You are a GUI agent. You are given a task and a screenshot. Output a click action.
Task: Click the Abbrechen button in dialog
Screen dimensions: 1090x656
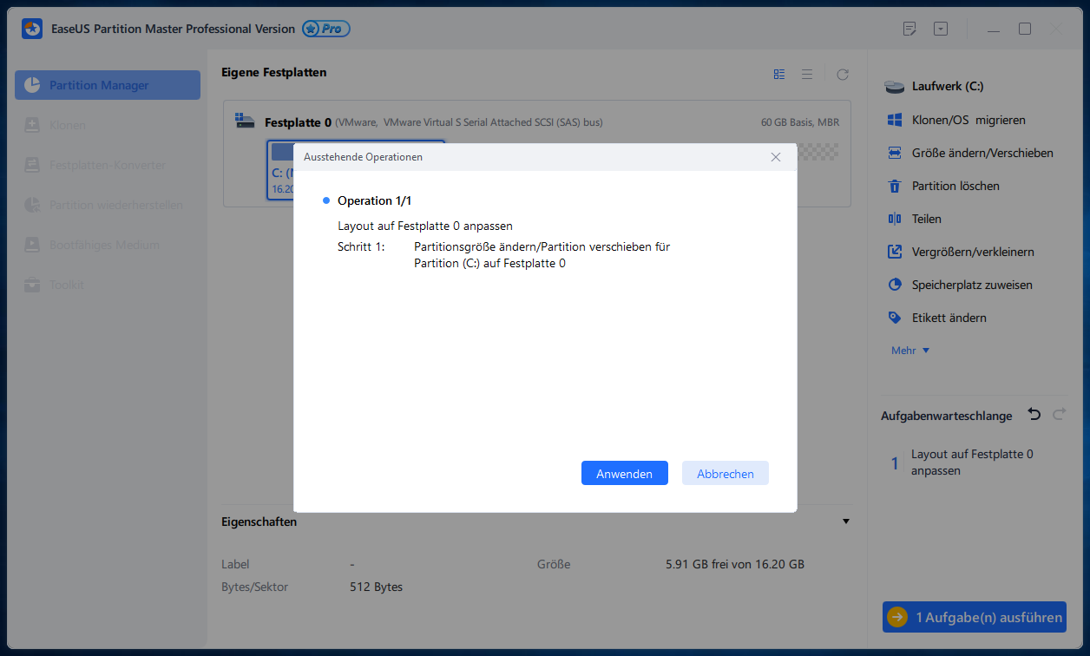click(726, 474)
